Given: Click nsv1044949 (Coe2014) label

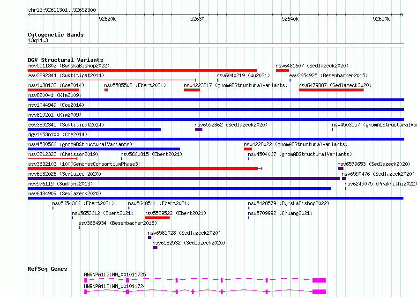Looking at the screenshot, I should tap(56, 105).
